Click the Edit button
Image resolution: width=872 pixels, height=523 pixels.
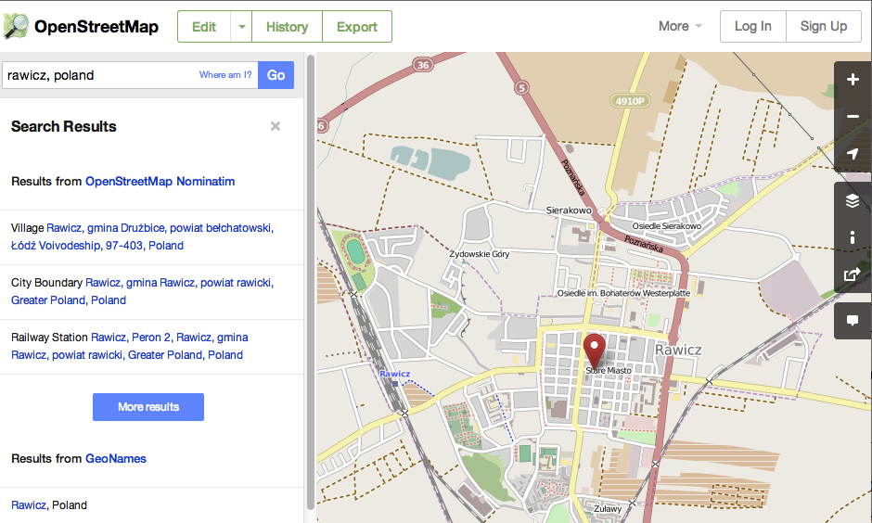203,27
